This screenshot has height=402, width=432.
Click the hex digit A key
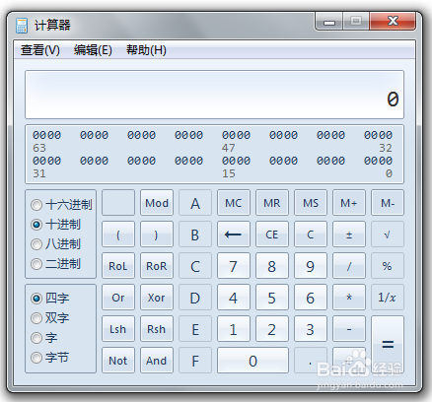pyautogui.click(x=195, y=203)
